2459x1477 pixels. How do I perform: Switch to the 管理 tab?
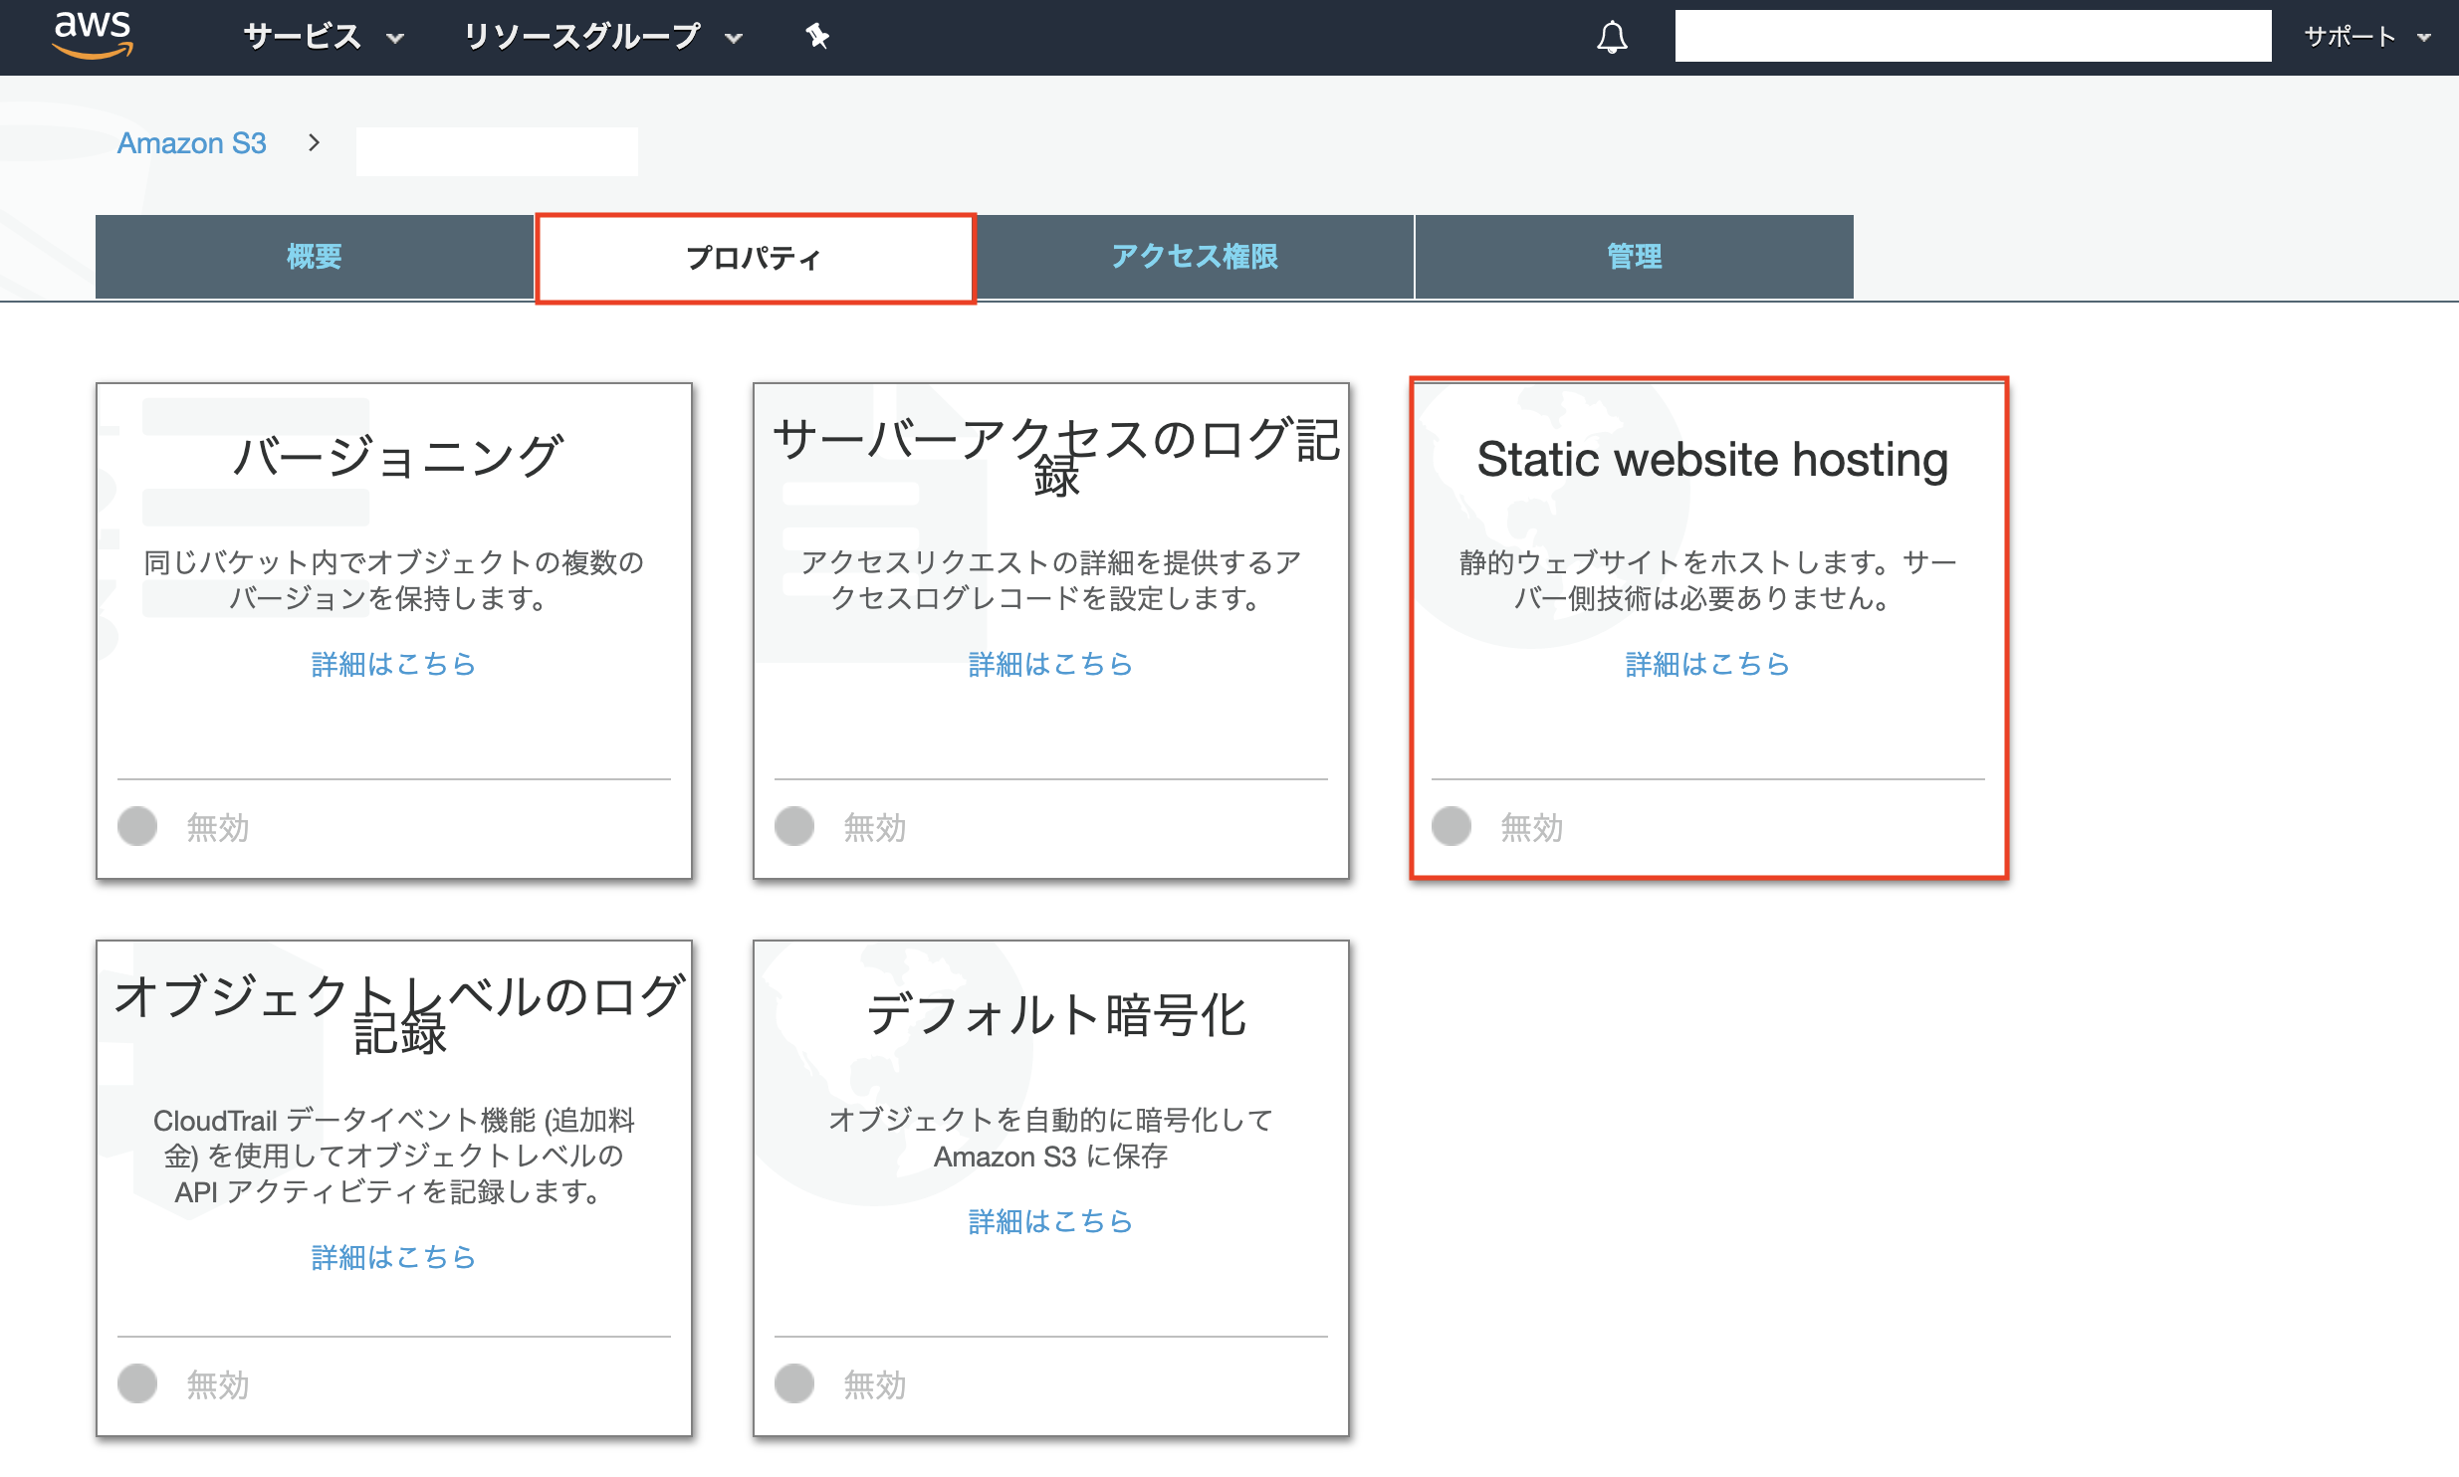[1633, 257]
